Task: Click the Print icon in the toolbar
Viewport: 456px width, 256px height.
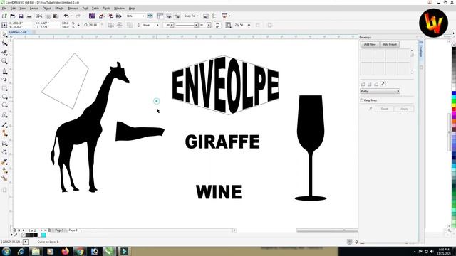Action: coord(29,16)
